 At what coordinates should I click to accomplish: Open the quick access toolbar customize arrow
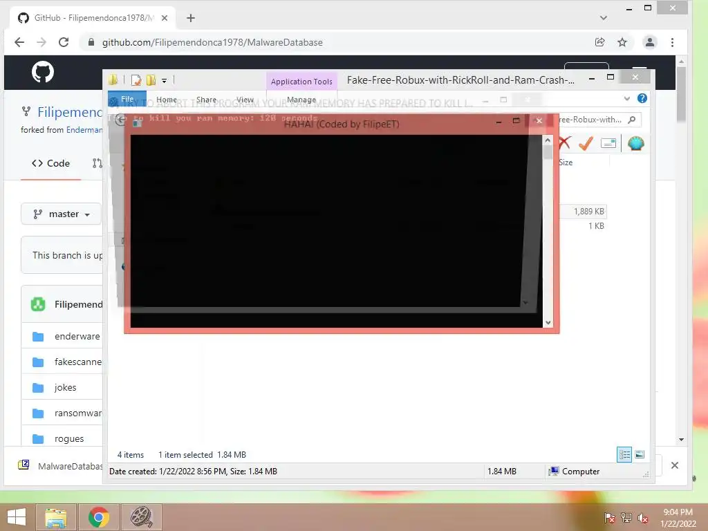pos(165,81)
